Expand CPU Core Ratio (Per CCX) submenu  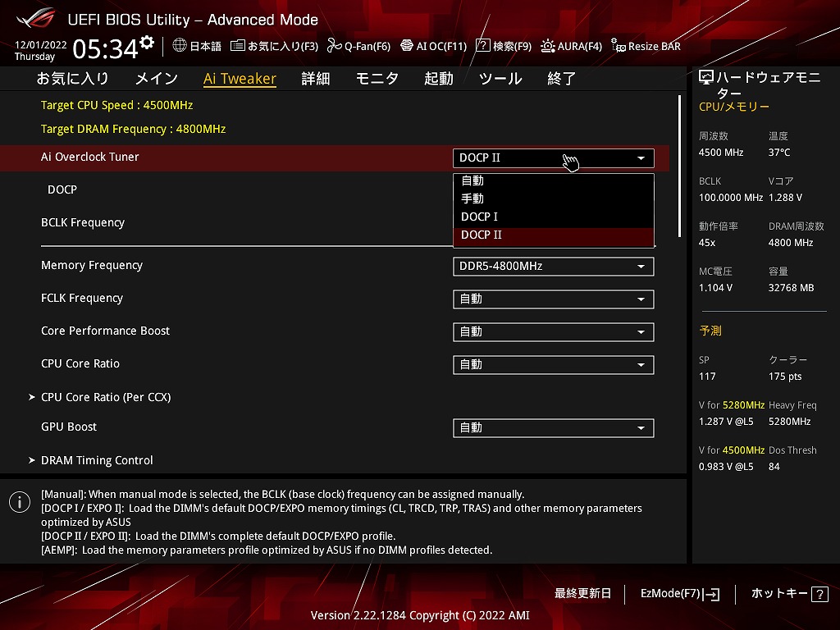(106, 397)
